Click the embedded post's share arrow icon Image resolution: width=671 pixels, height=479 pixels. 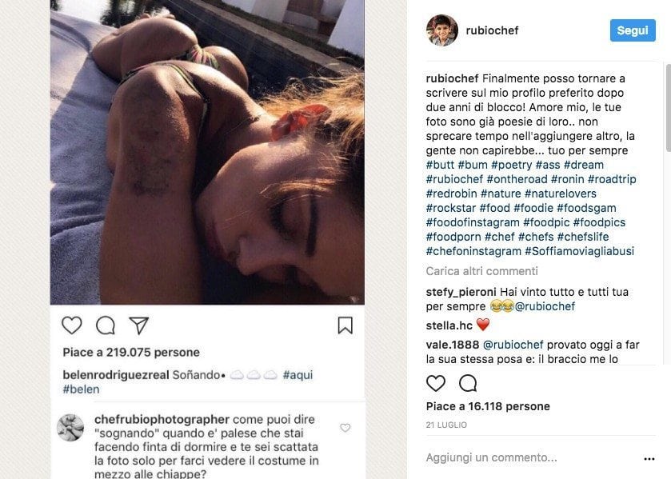point(138,325)
